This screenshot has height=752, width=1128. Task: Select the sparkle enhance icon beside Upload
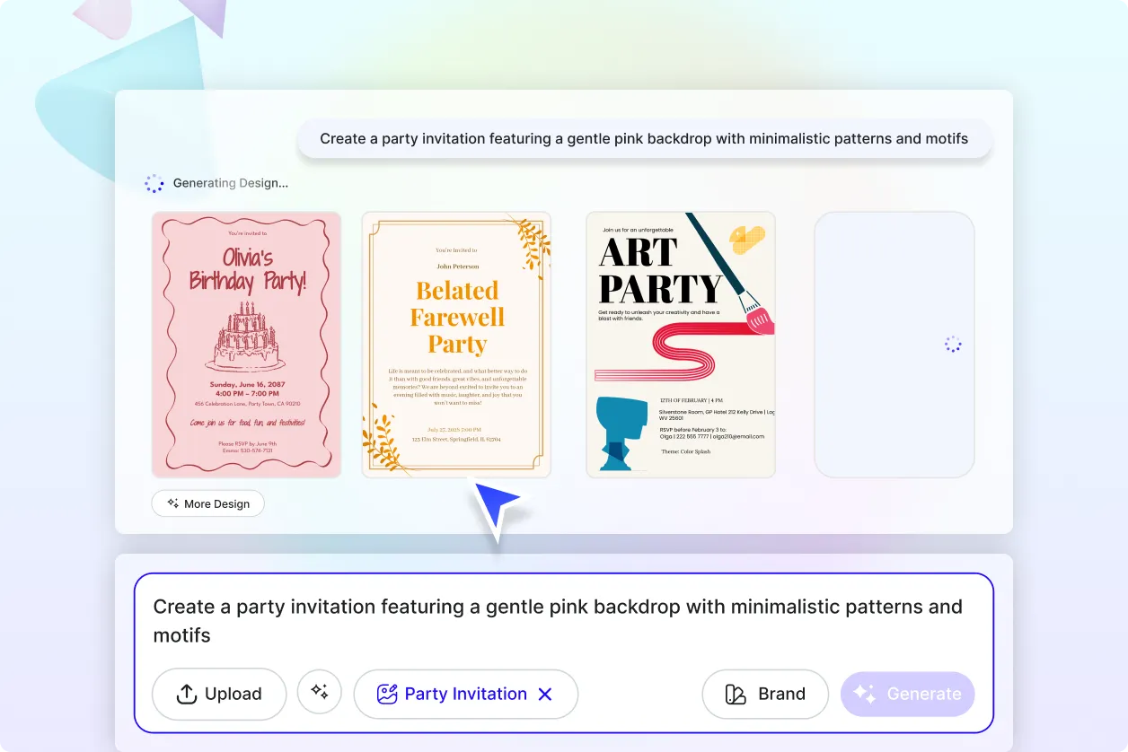pyautogui.click(x=320, y=694)
